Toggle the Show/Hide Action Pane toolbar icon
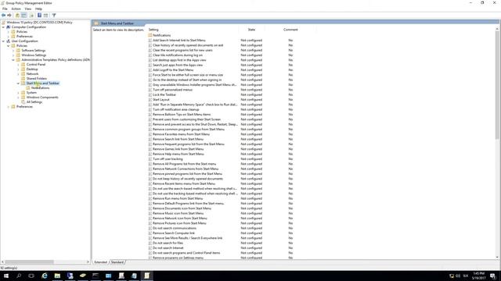Image resolution: width=501 pixels, height=281 pixels. click(45, 16)
